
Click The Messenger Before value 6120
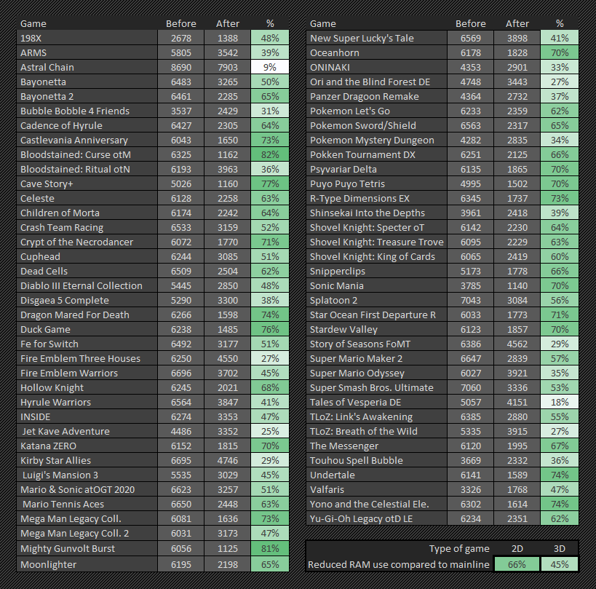[x=471, y=446]
